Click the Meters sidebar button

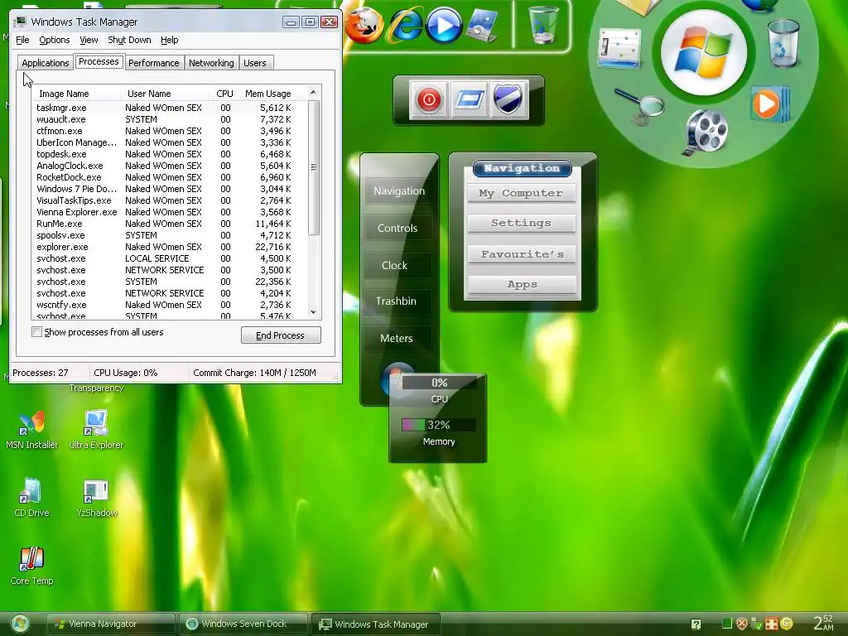click(x=397, y=339)
